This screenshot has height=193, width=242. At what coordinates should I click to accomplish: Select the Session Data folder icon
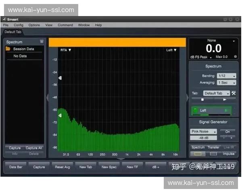[x=8, y=49]
